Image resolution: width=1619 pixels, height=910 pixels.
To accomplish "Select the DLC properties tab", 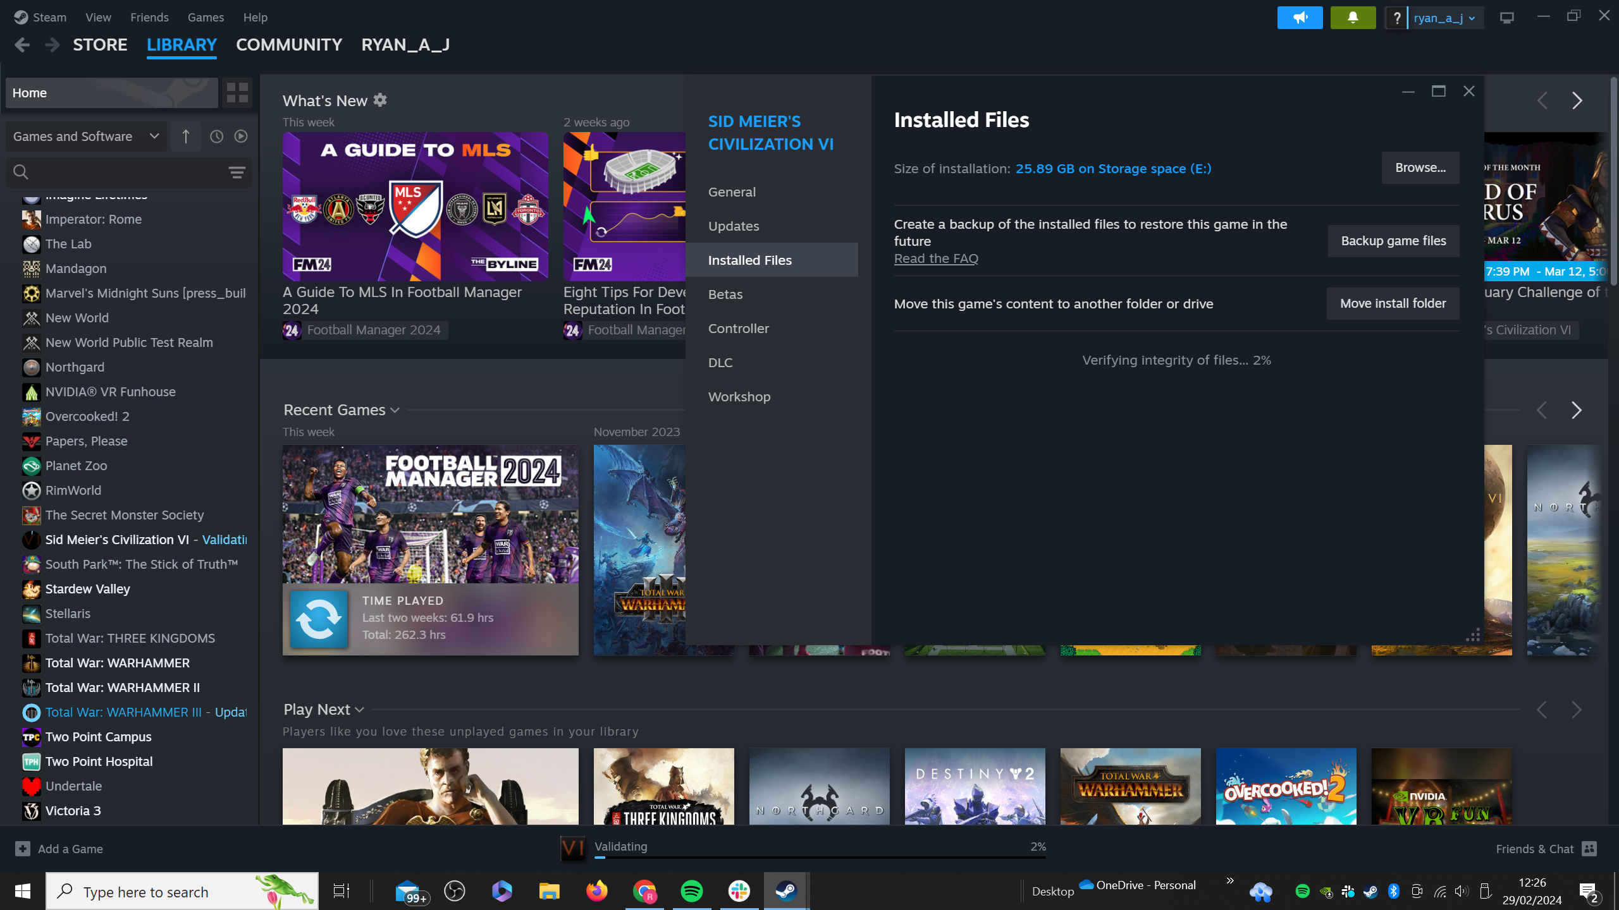I will (772, 363).
